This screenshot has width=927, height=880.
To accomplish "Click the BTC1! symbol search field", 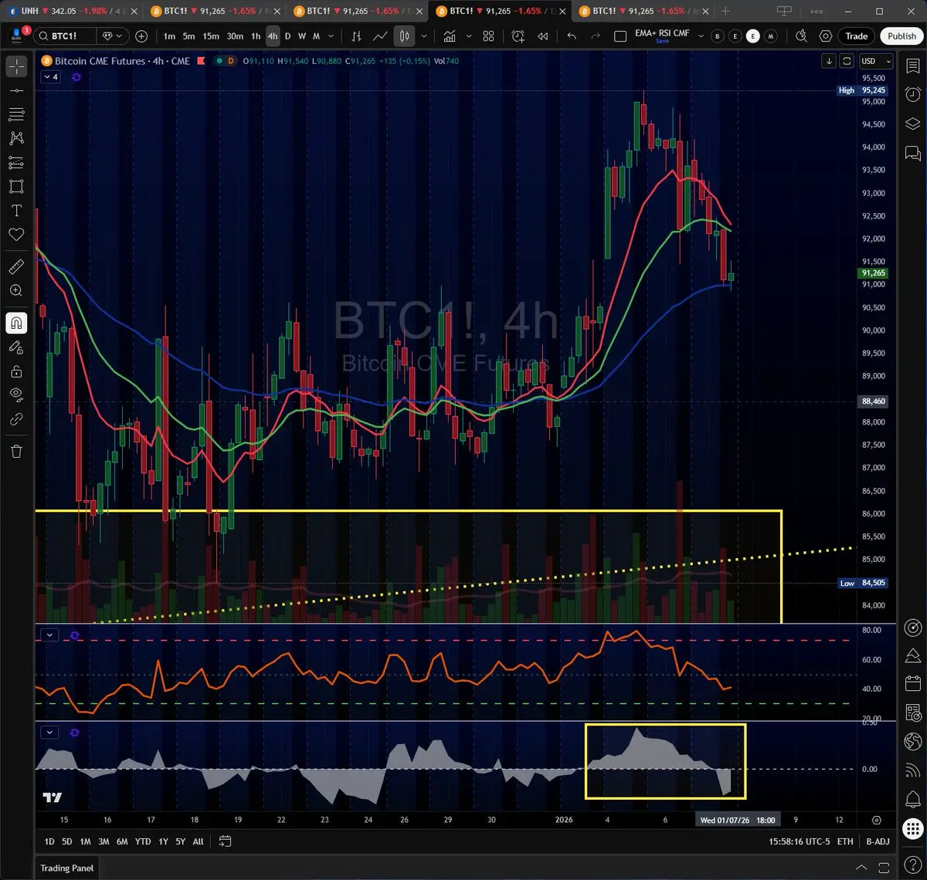I will 64,36.
